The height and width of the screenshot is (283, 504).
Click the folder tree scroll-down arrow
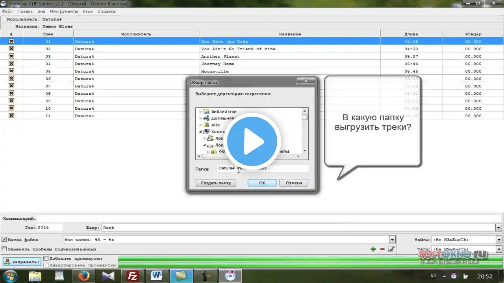point(305,151)
